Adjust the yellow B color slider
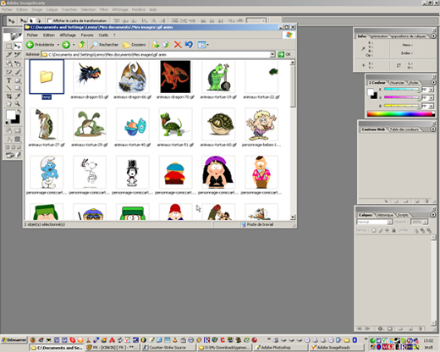 click(402, 106)
